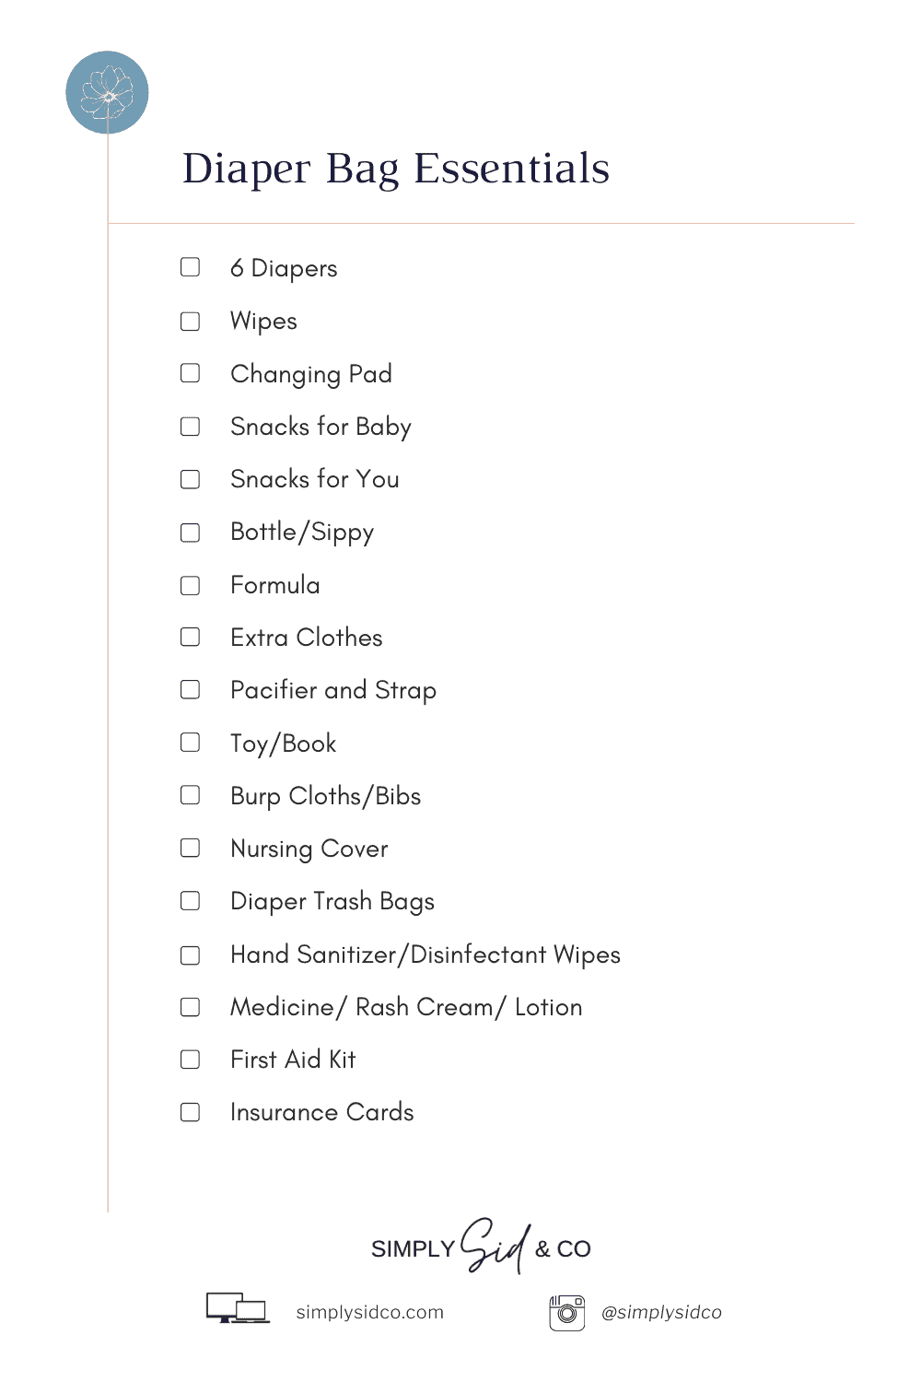Click the Simply Sid & Co logo
The image size is (921, 1382).
click(481, 1247)
